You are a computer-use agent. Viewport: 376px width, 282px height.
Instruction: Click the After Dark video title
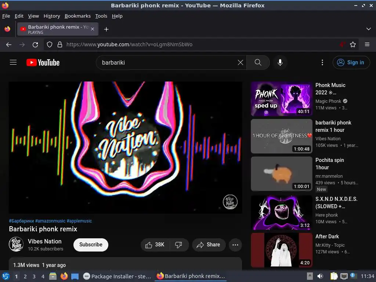pos(327,236)
